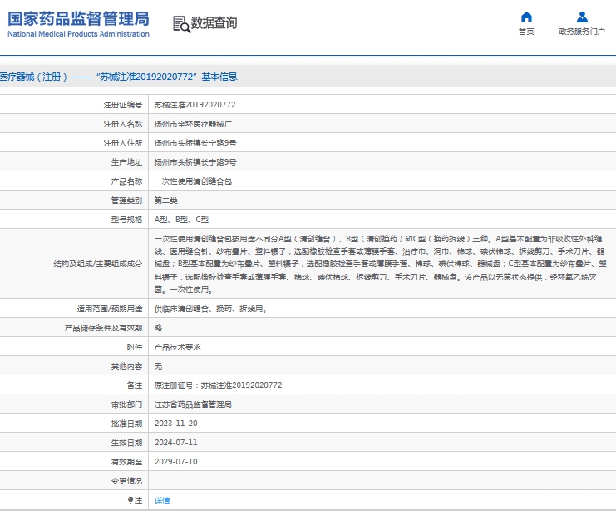Click the 无 other content value
Viewport: 616px width, 516px height.
pos(158,366)
